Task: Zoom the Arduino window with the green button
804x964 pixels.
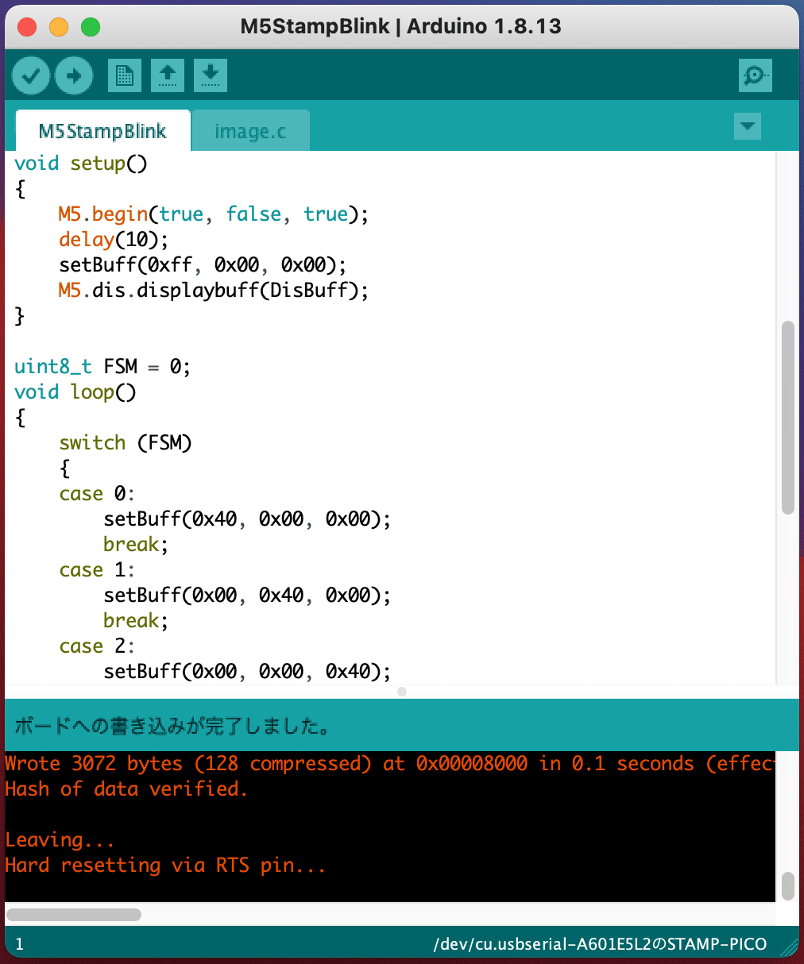Action: (91, 27)
